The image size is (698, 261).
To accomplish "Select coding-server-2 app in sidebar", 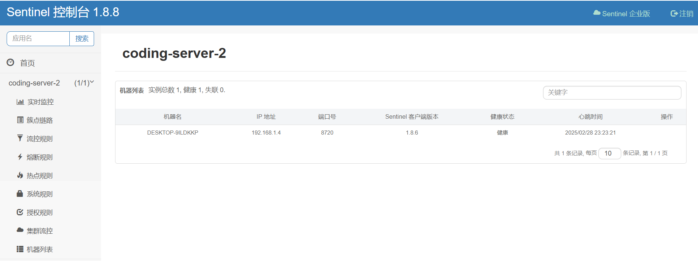I will pyautogui.click(x=34, y=83).
